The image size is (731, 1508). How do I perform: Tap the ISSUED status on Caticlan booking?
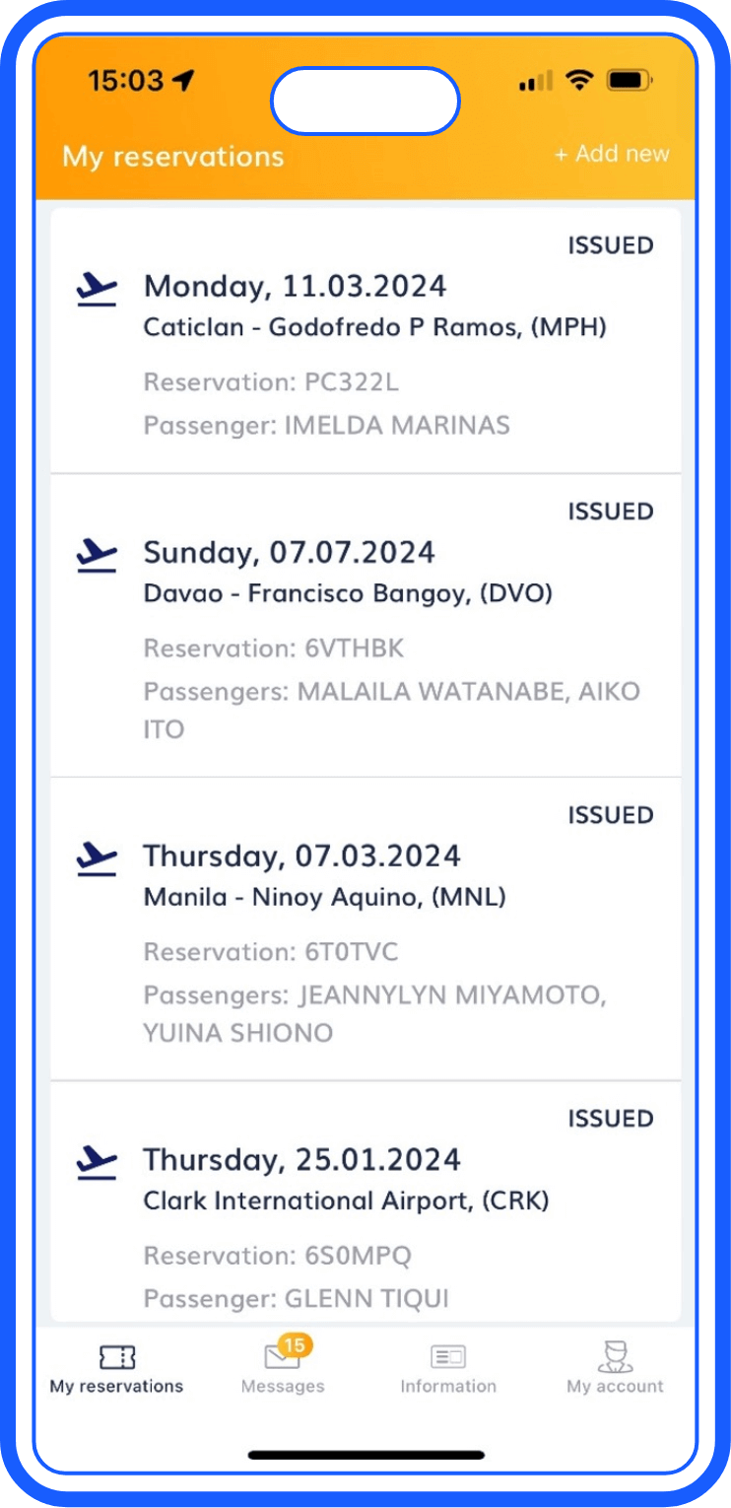610,245
